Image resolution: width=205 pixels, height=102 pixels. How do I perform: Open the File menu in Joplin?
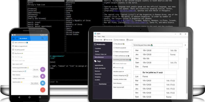[x=95, y=36]
